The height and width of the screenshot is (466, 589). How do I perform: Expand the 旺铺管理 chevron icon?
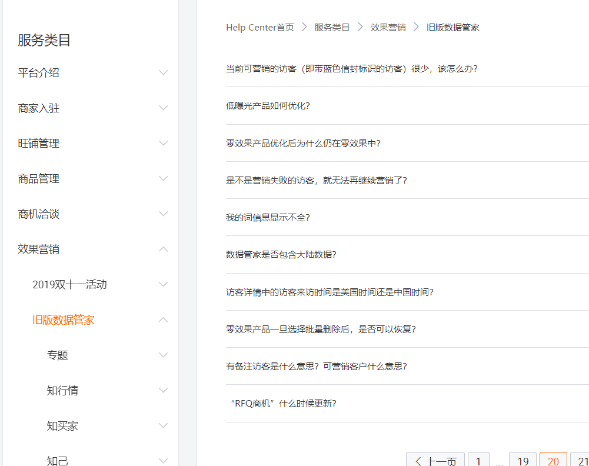click(x=164, y=144)
